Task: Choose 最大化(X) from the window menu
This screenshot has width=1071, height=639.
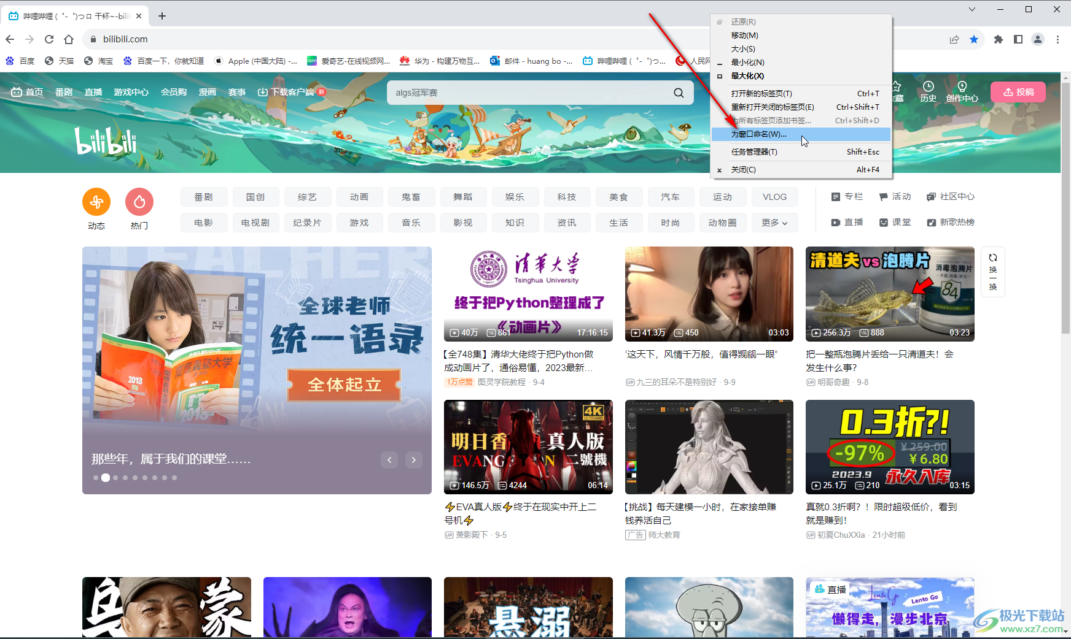Action: [x=801, y=76]
